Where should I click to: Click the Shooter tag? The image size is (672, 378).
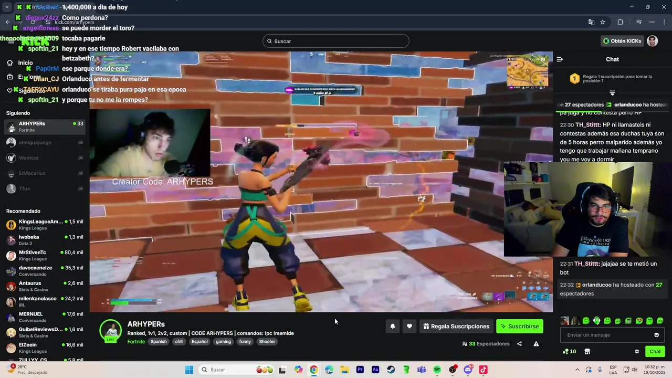click(x=267, y=341)
